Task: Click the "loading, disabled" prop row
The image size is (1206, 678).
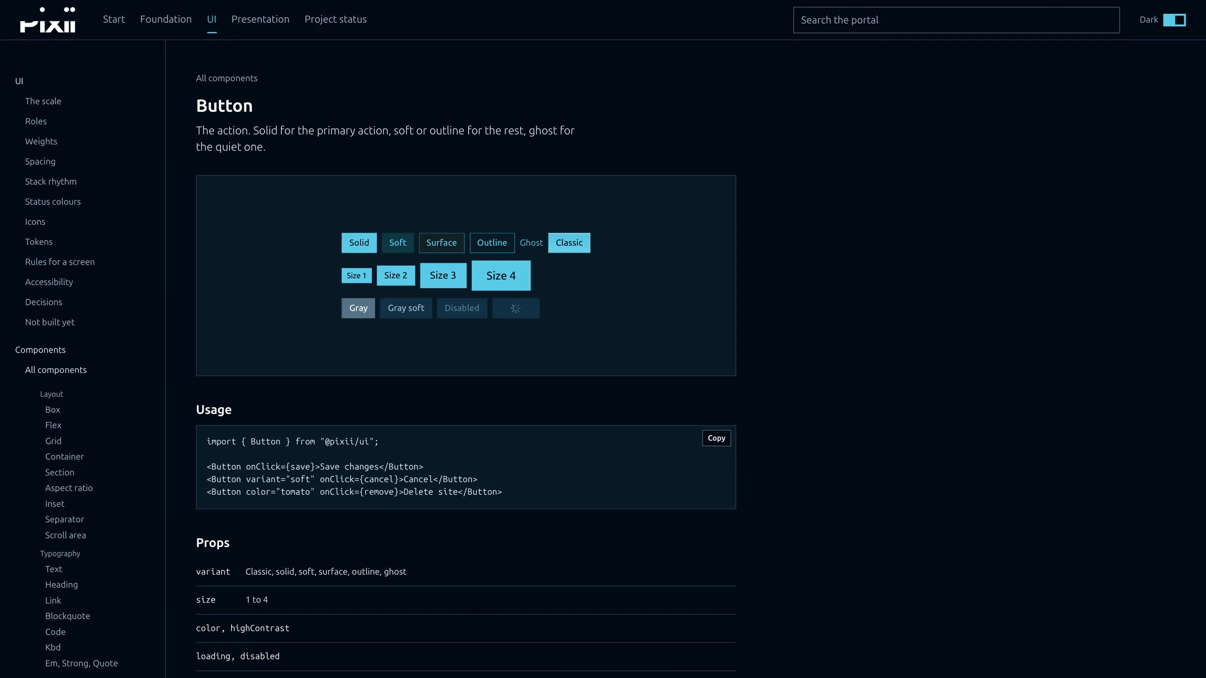Action: pos(466,657)
